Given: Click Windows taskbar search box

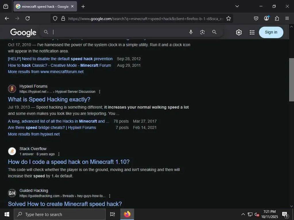Looking at the screenshot, I should 60,214.
